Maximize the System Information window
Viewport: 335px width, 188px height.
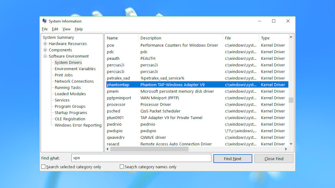coord(274,21)
